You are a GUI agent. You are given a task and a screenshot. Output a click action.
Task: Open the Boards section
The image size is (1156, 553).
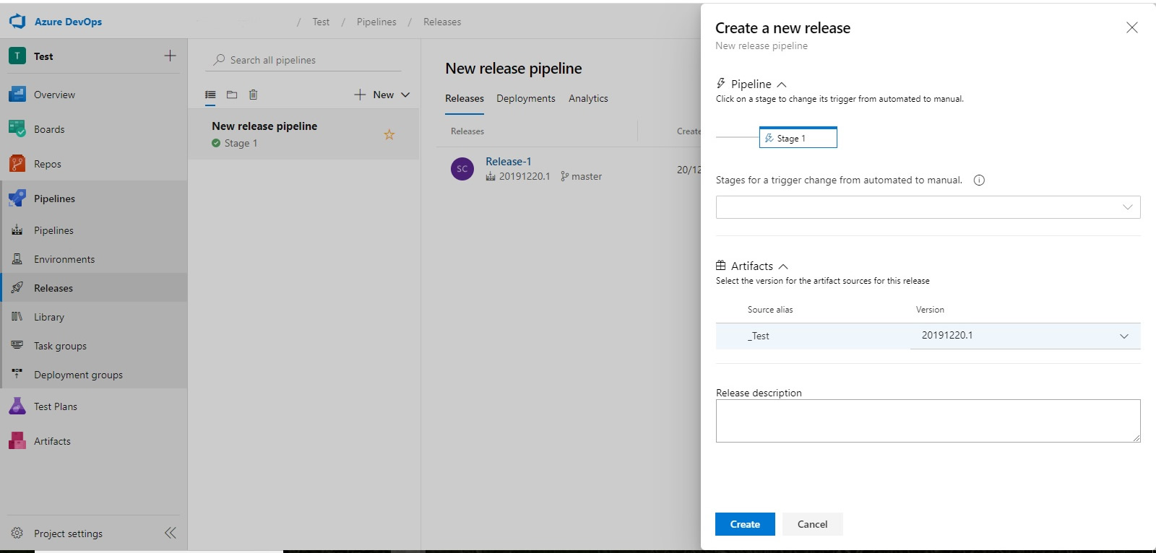49,129
